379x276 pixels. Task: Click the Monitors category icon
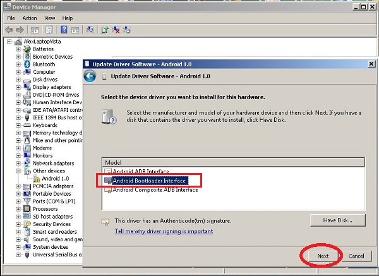pyautogui.click(x=27, y=155)
